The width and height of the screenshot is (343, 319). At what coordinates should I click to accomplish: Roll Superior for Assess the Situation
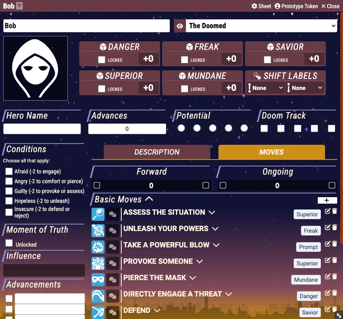pyautogui.click(x=307, y=214)
